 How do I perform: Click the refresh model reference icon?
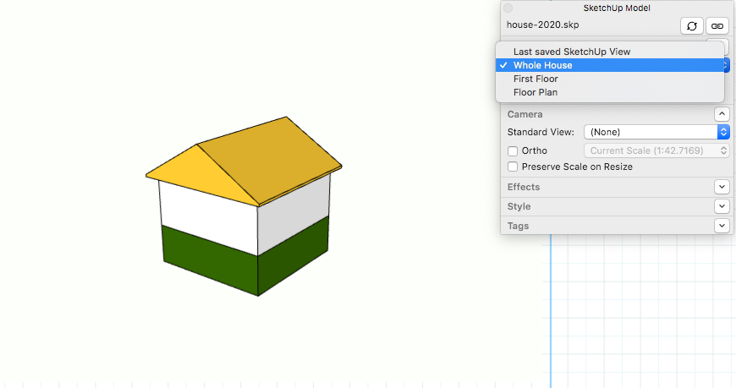[x=692, y=26]
